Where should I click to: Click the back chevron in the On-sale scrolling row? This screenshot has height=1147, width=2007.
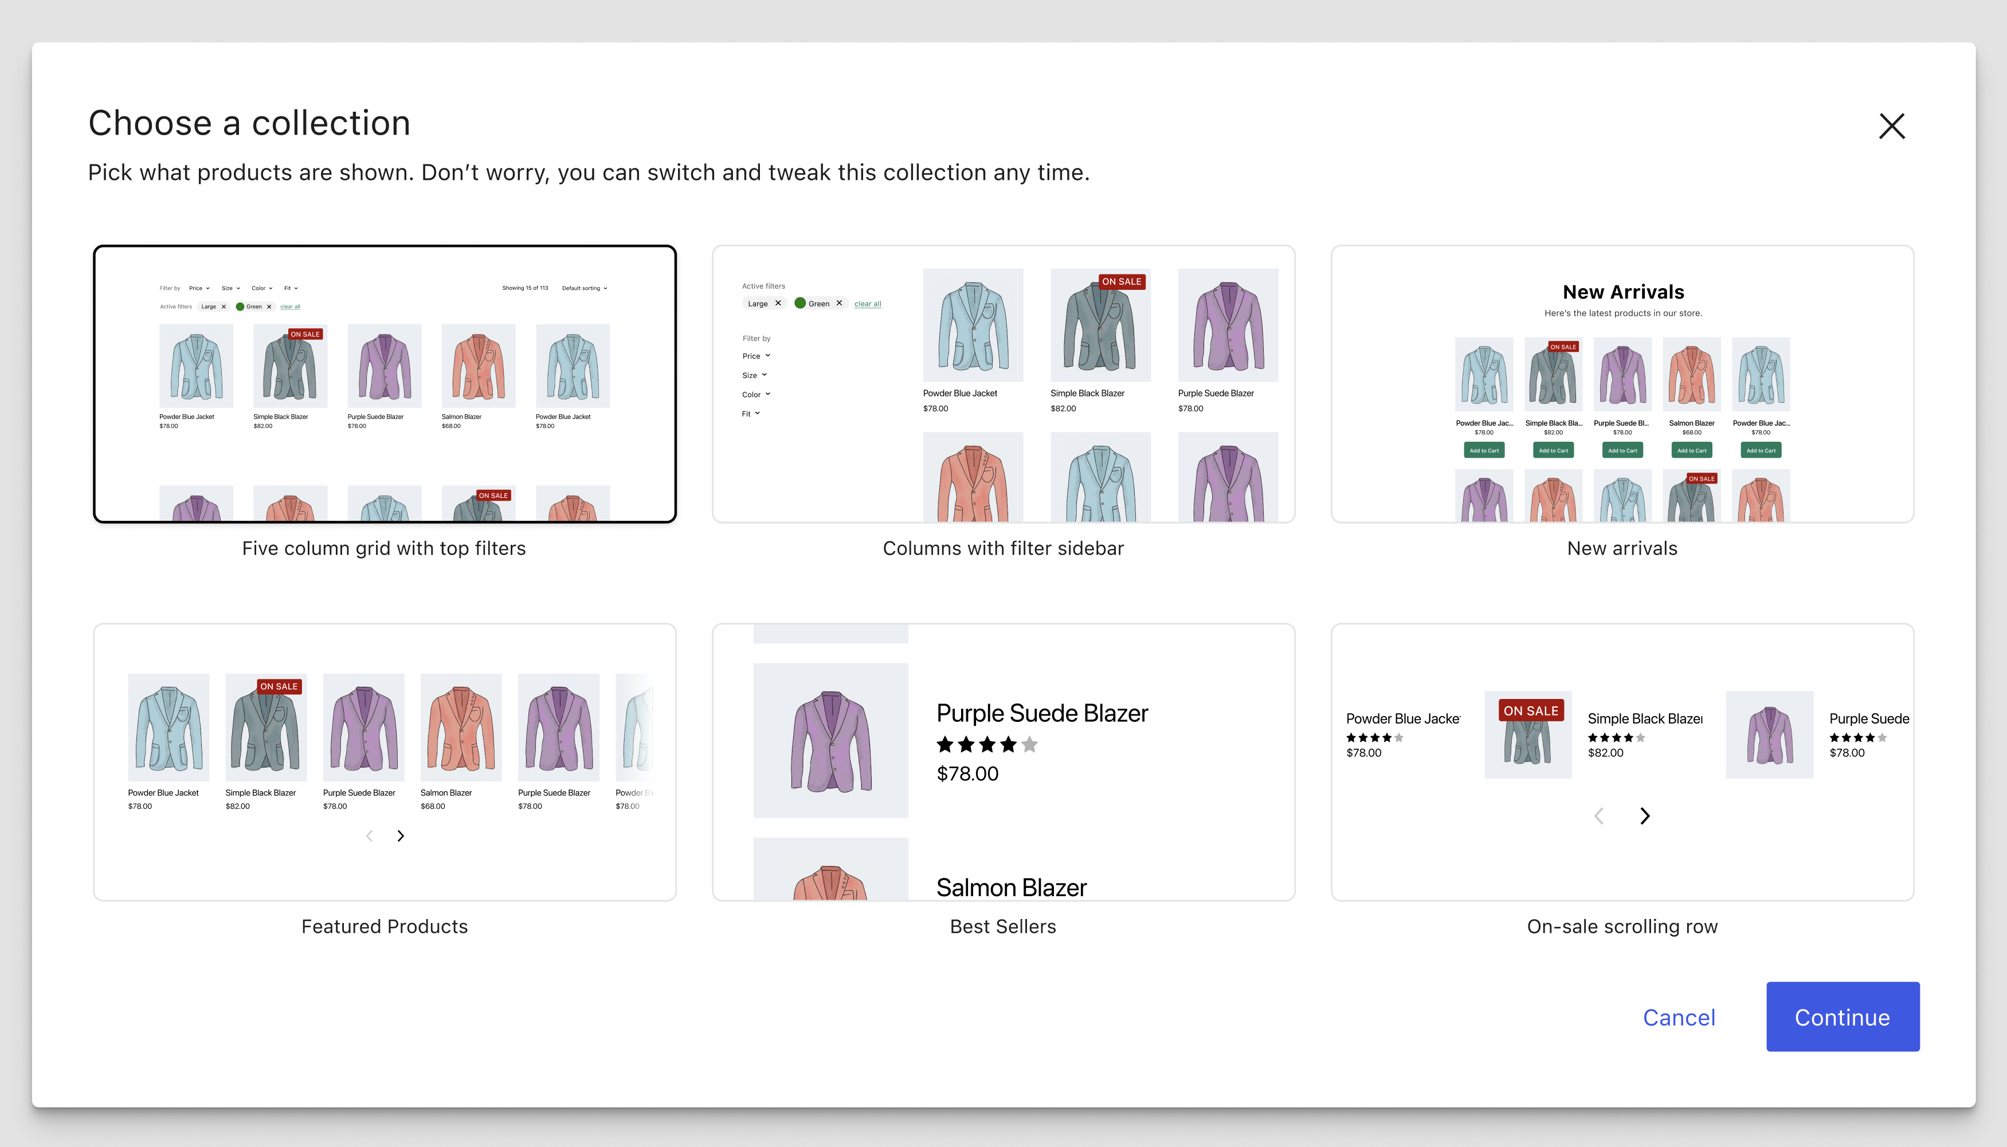tap(1599, 816)
